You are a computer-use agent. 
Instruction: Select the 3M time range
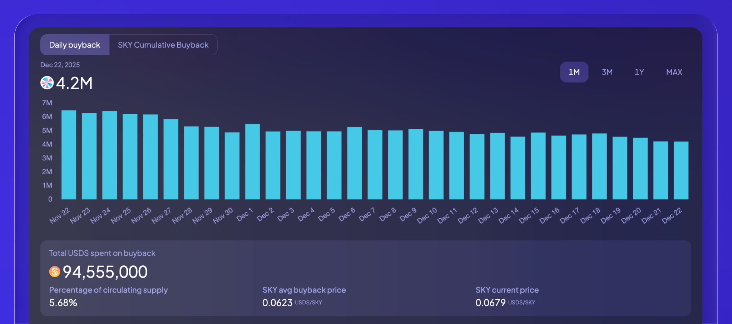point(607,72)
